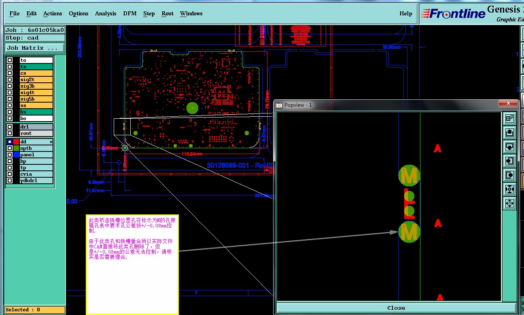Select the sig4t layer name
The image size is (524, 315).
pos(36,92)
